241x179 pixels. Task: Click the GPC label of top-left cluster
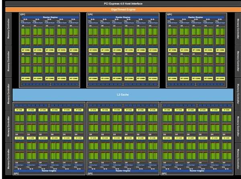[22, 14]
